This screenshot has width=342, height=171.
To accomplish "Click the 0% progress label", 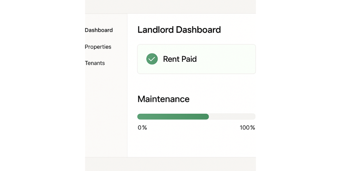I will [142, 128].
